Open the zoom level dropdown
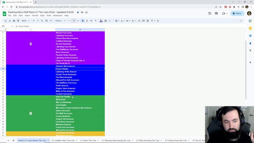The image size is (254, 143). (25, 21)
